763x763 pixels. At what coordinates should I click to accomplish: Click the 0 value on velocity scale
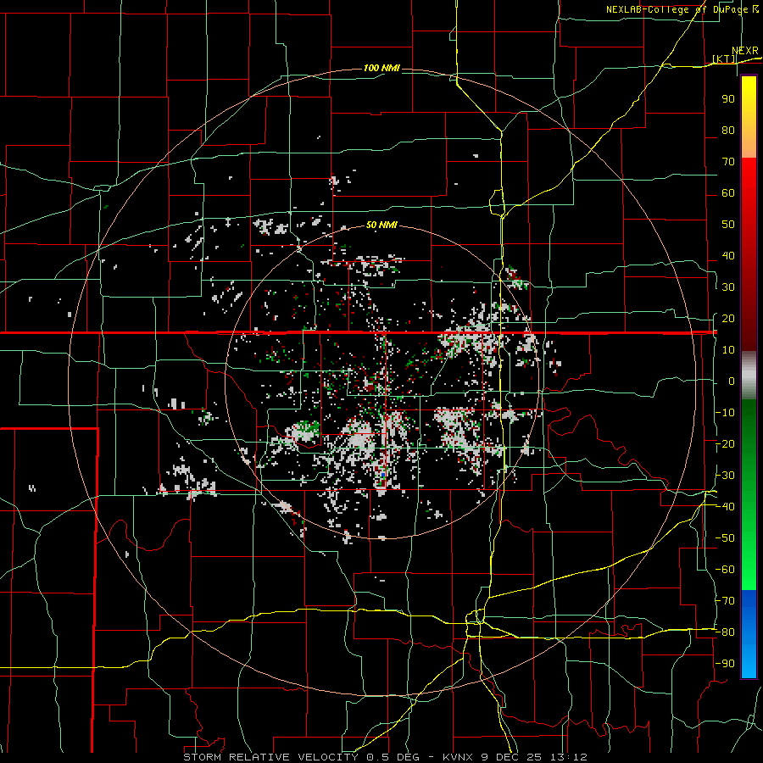[x=732, y=381]
